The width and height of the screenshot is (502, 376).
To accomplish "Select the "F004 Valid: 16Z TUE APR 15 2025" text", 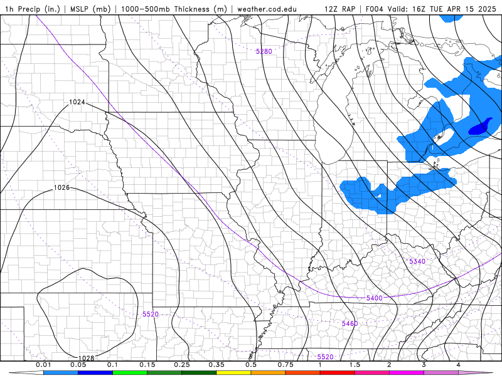I will pos(430,9).
